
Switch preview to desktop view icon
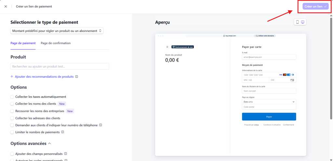click(x=303, y=22)
